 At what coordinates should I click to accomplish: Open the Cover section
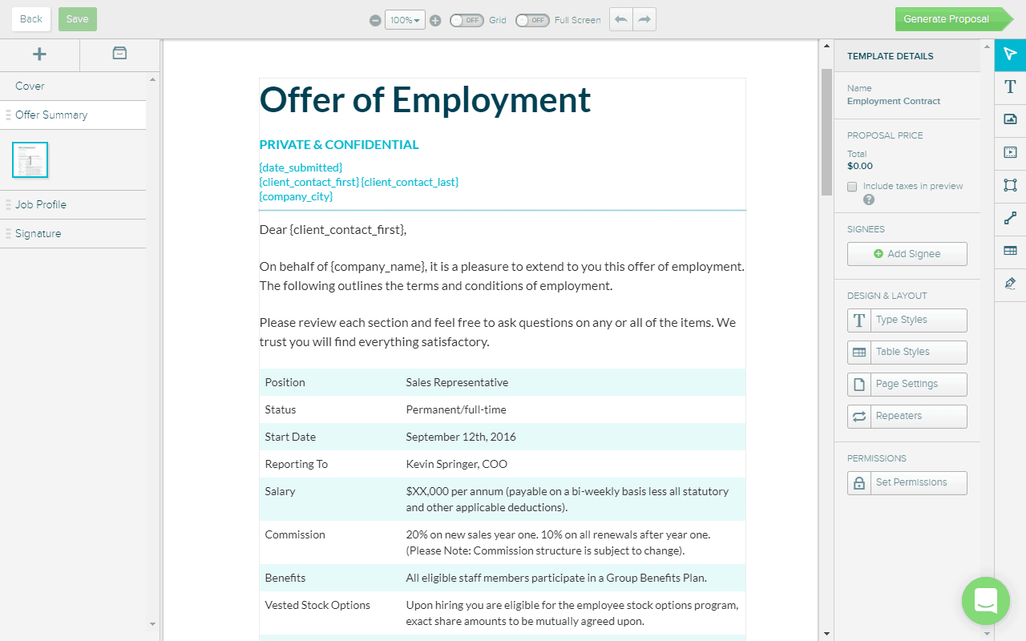click(x=73, y=87)
